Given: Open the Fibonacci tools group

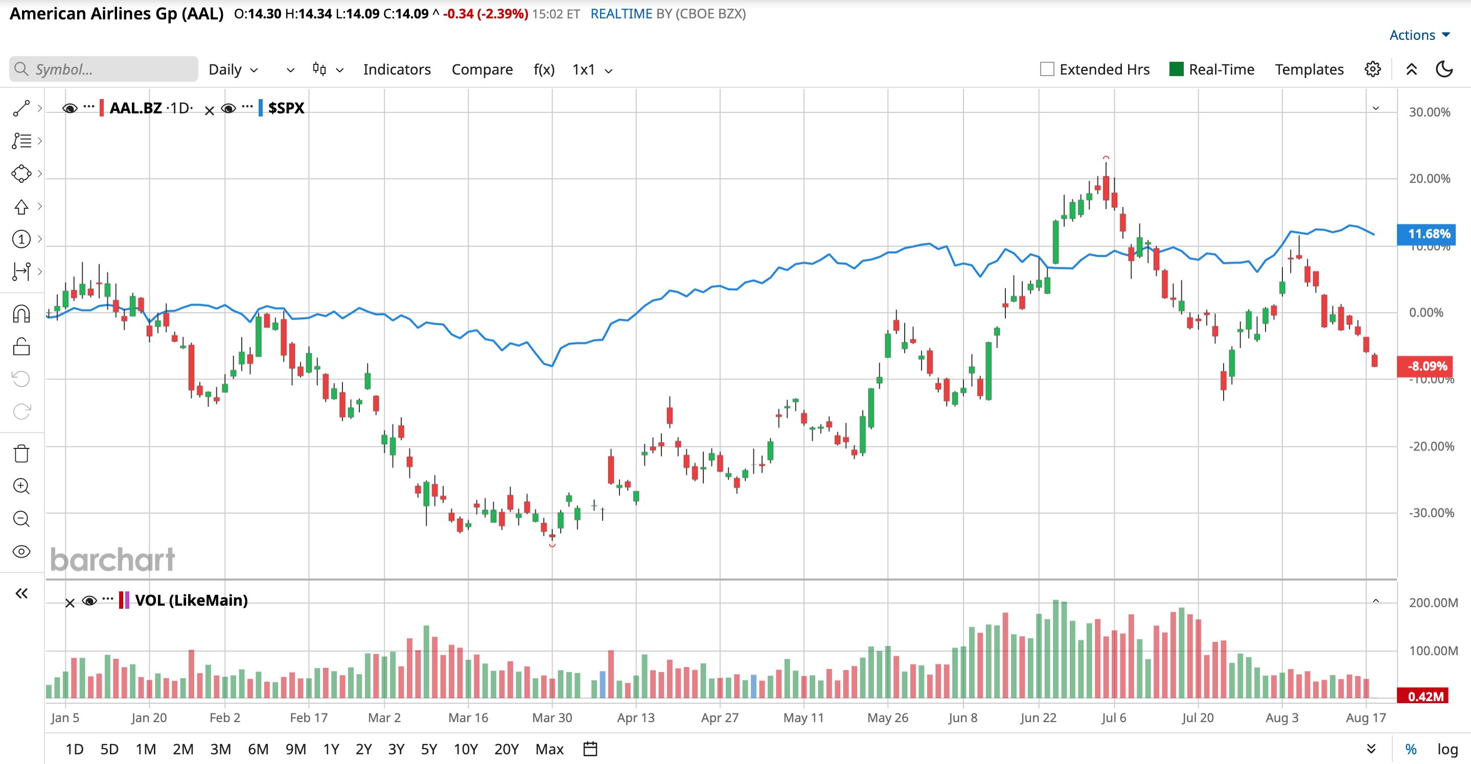Looking at the screenshot, I should (x=21, y=140).
